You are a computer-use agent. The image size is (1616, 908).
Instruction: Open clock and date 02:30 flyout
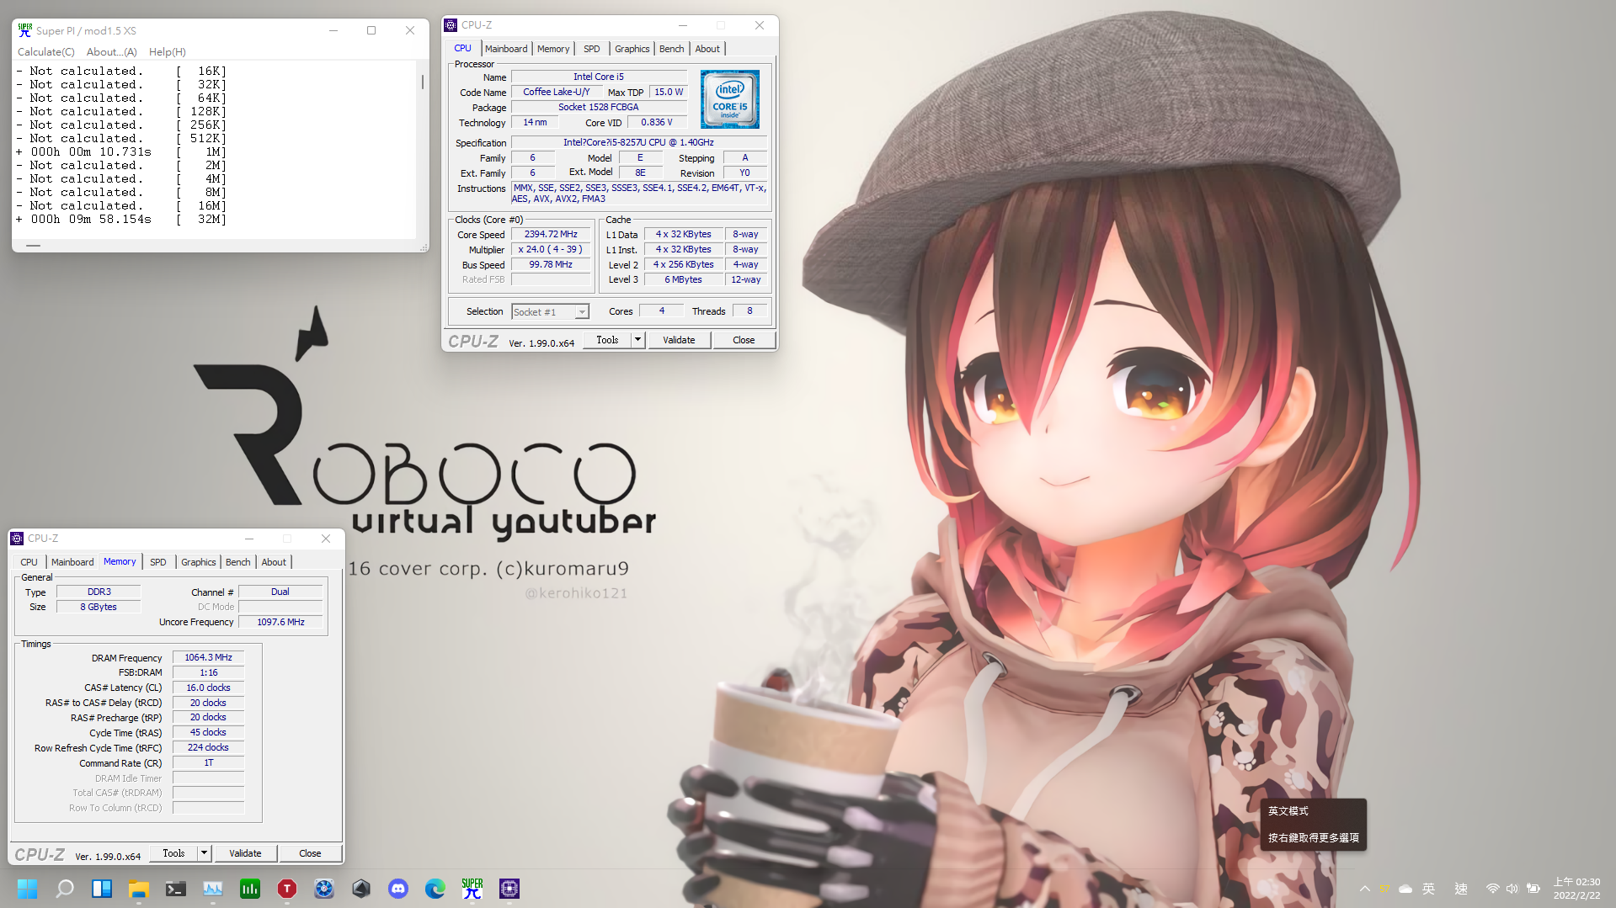(x=1576, y=889)
